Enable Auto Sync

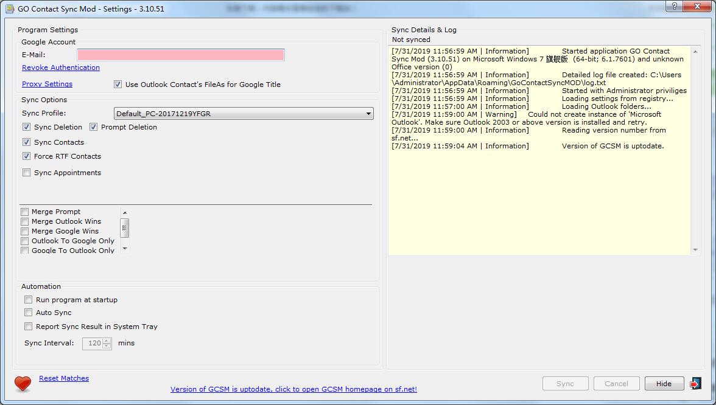(x=28, y=312)
